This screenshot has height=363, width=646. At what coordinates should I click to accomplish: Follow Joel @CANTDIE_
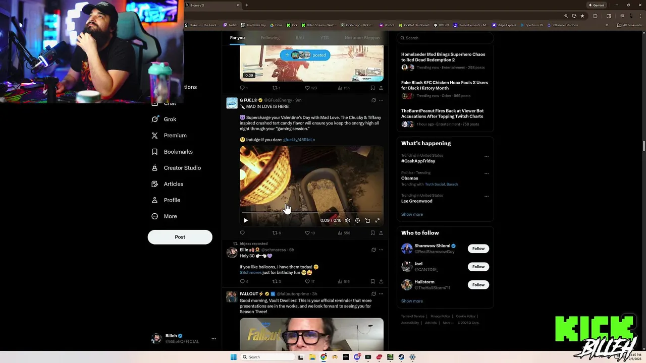coord(478,267)
